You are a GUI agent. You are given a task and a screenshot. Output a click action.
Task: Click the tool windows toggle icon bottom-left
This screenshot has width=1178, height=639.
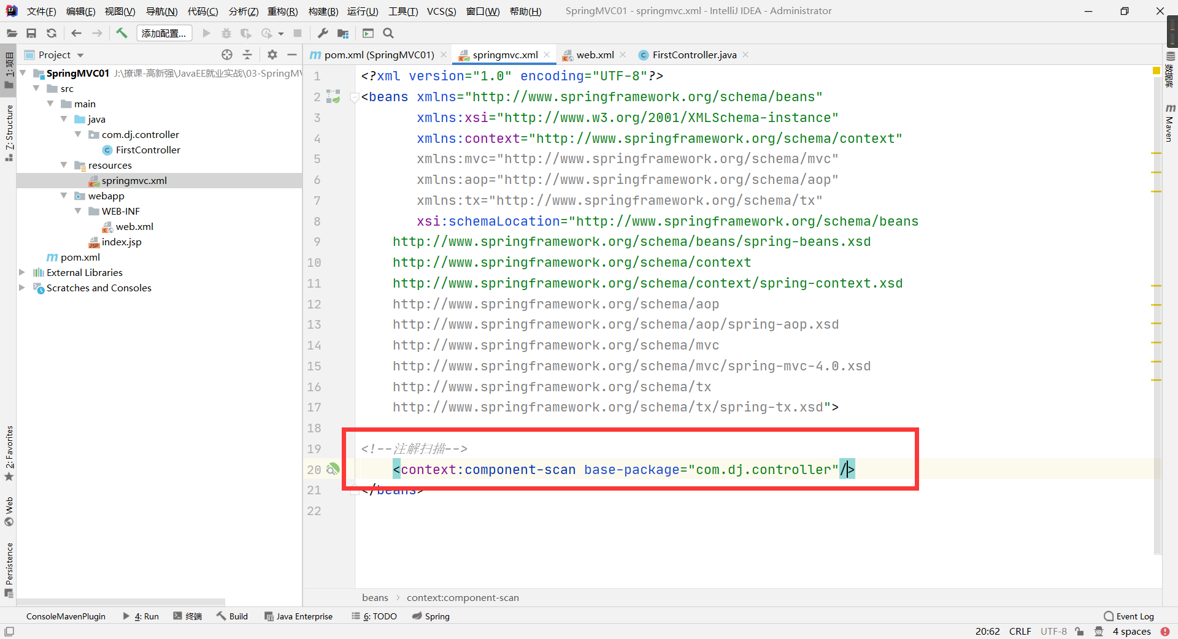(x=9, y=631)
